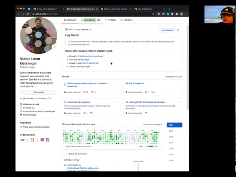Click the browser forward arrow

[x=23, y=14]
